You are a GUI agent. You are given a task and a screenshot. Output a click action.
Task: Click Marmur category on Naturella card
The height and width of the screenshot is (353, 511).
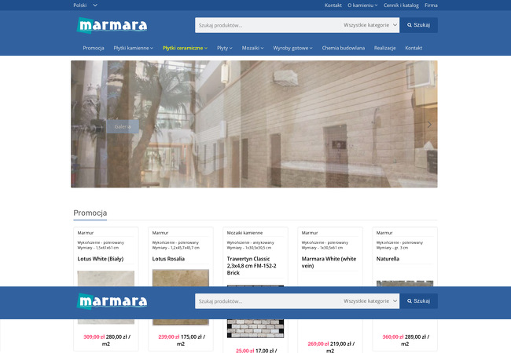384,233
